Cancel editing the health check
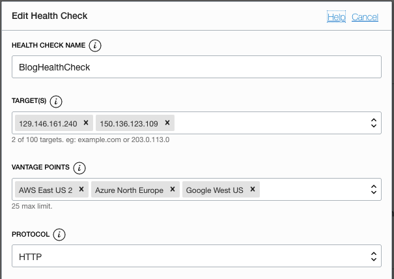394x279 pixels. 365,17
